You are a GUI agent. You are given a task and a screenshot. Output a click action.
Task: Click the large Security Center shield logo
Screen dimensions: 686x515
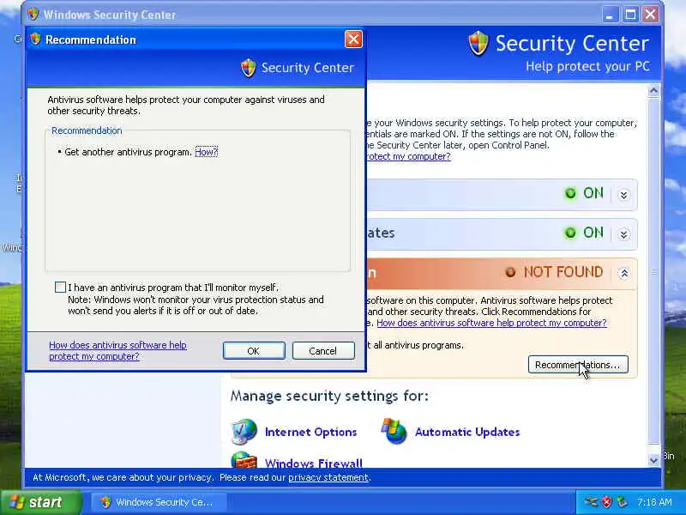coord(478,44)
